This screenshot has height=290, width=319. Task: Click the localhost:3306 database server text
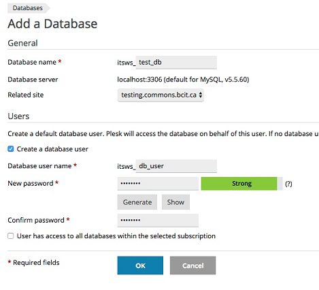coord(183,80)
